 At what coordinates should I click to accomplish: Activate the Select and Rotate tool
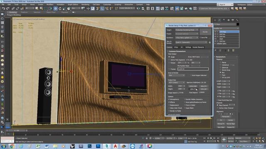point(60,8)
